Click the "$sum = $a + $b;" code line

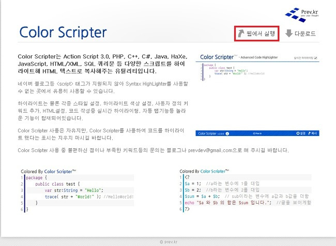pyautogui.click(x=202, y=196)
